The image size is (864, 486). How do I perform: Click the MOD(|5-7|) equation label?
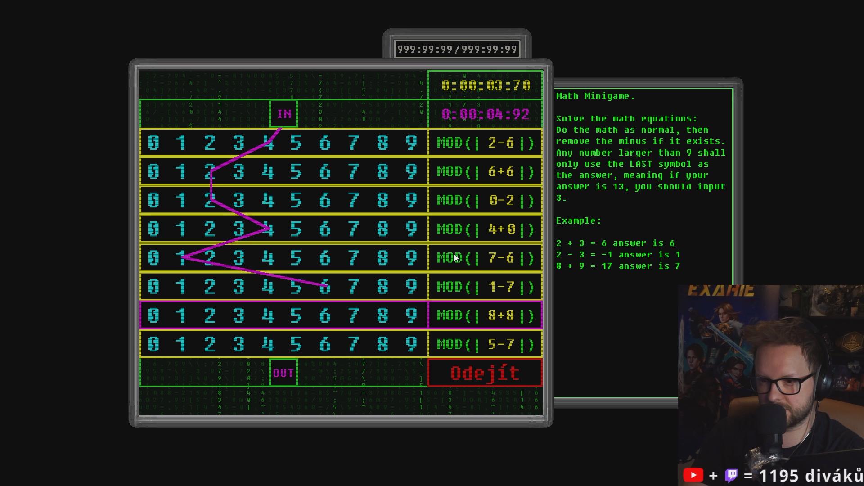(x=486, y=344)
